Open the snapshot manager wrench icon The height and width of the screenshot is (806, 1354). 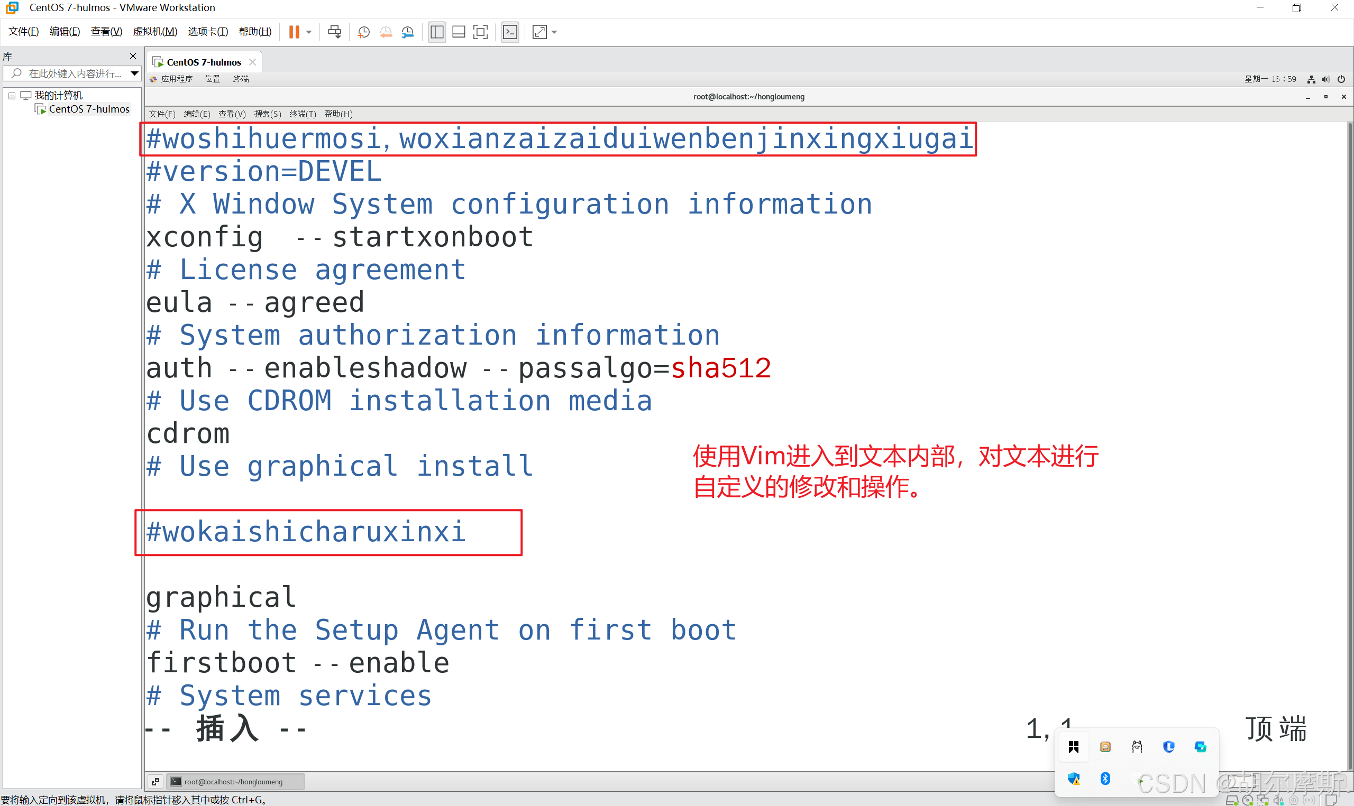(407, 32)
